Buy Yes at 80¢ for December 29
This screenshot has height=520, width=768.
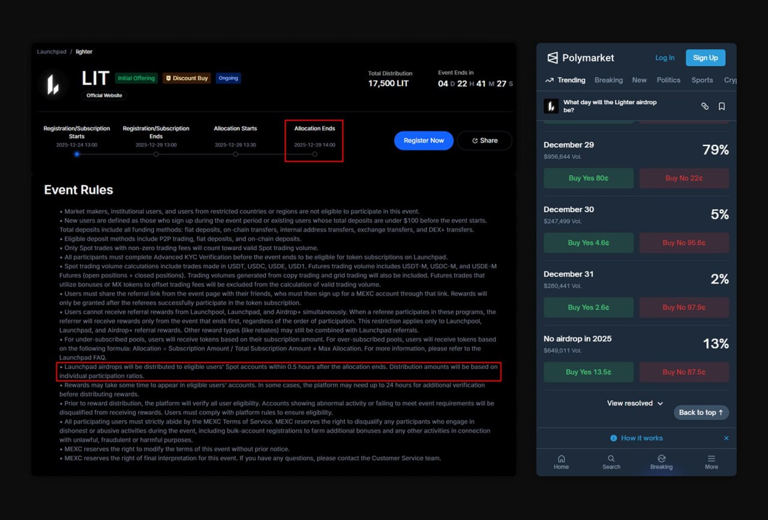588,178
